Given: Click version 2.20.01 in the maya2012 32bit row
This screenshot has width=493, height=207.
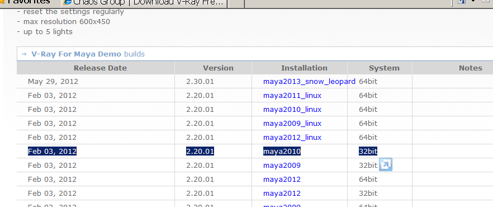Looking at the screenshot, I should [200, 193].
